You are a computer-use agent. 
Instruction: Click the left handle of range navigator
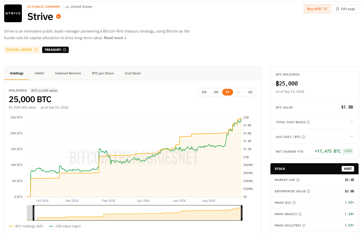coord(33,213)
